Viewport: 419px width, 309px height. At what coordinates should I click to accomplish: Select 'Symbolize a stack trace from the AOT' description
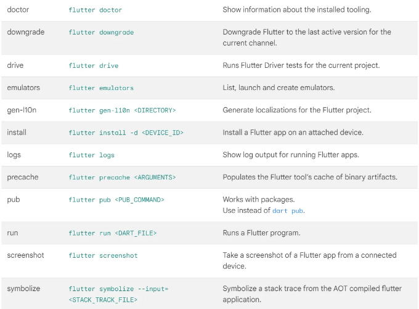[312, 294]
